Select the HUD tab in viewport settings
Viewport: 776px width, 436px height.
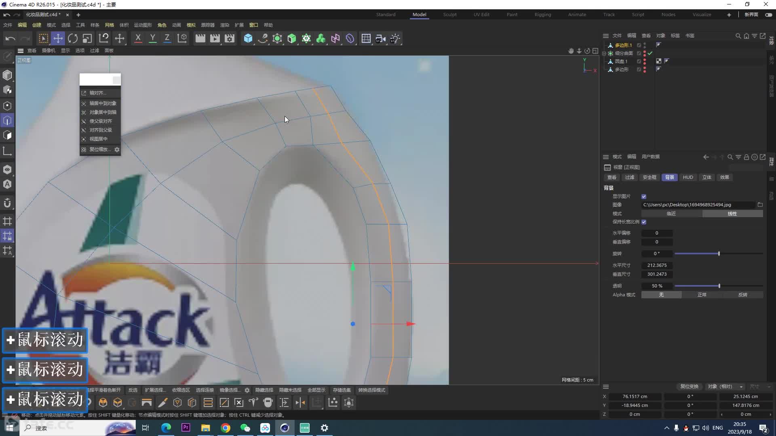[x=688, y=178]
